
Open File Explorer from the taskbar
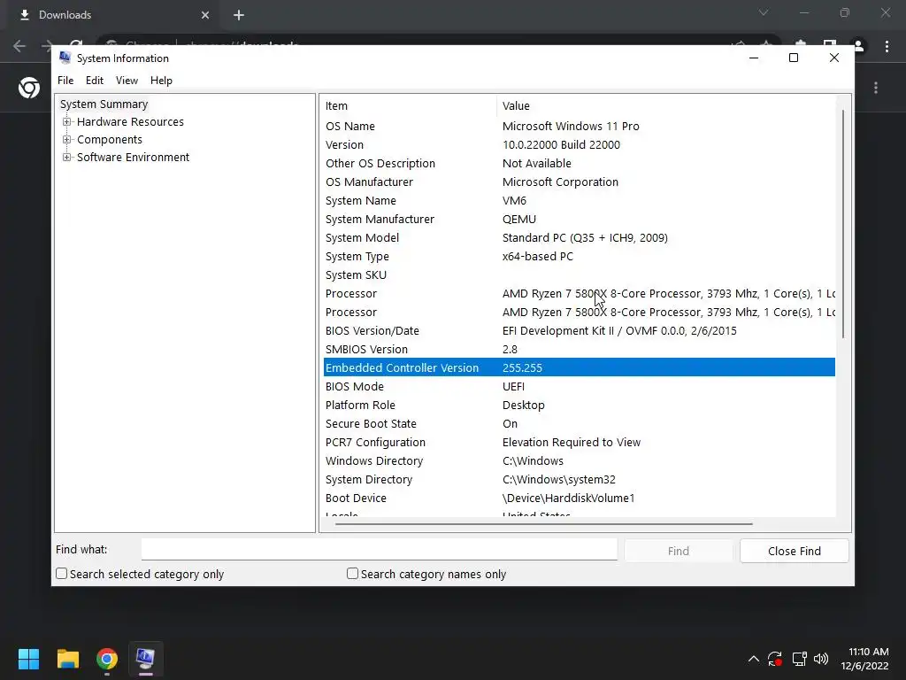click(x=68, y=659)
